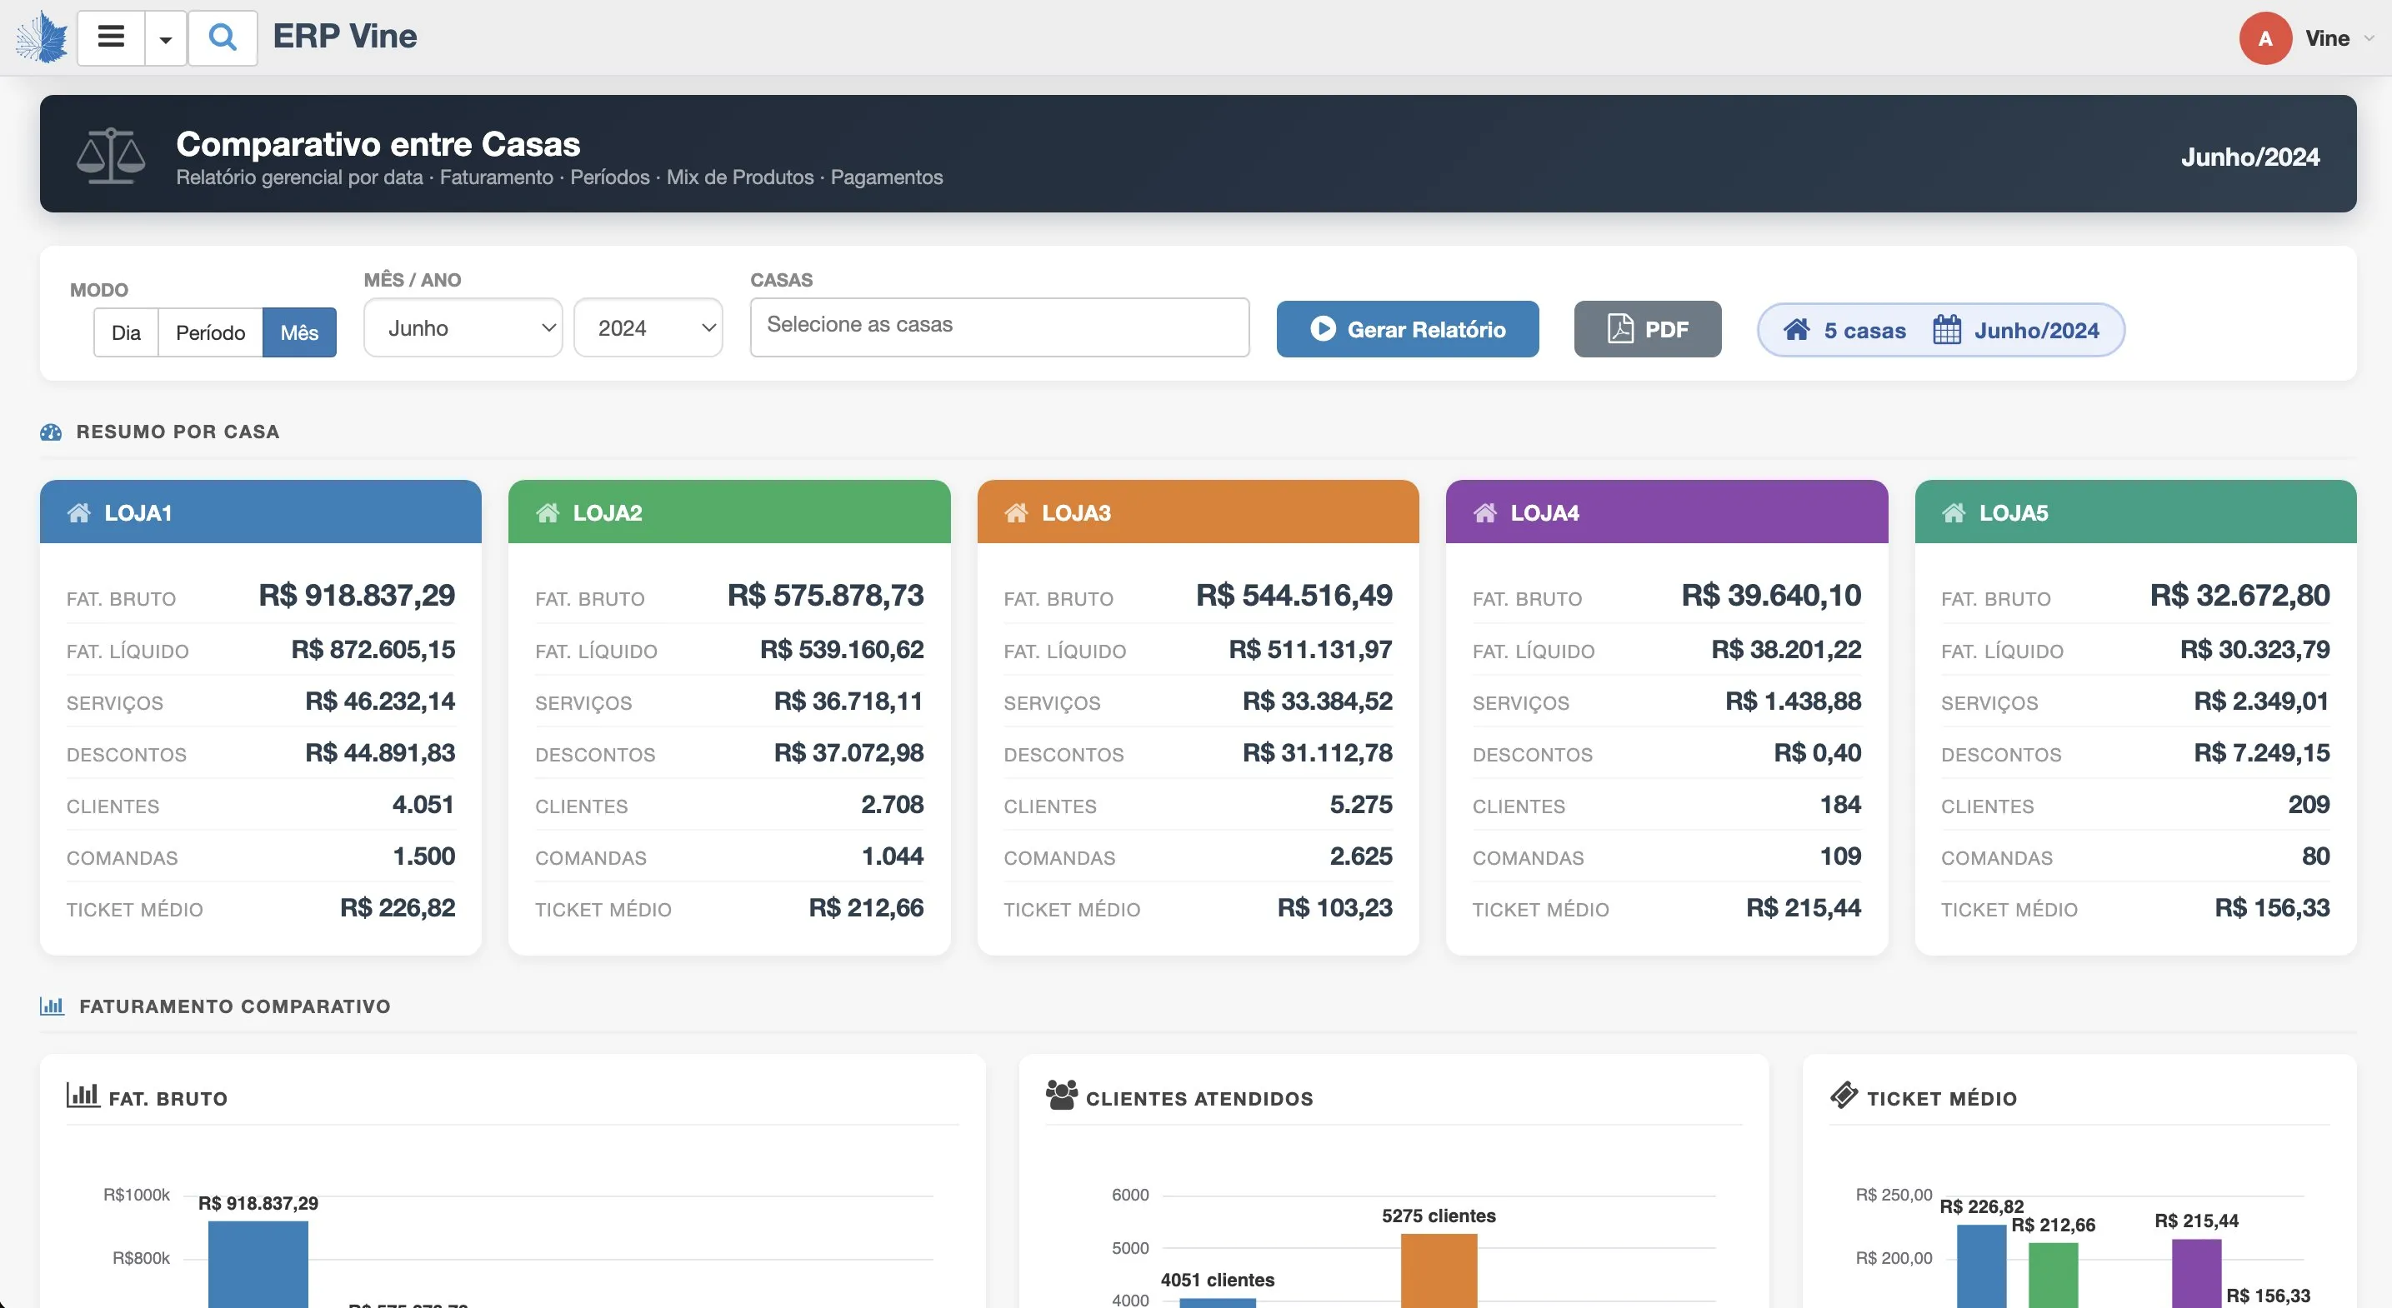Click the Faturamento Comparativo chart icon
2392x1308 pixels.
52,1006
